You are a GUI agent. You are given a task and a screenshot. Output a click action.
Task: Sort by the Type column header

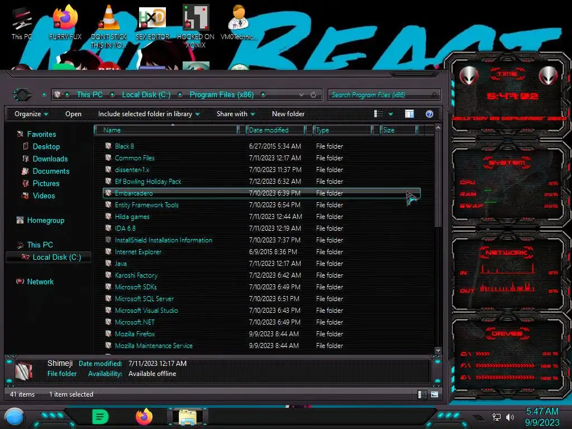(x=342, y=130)
